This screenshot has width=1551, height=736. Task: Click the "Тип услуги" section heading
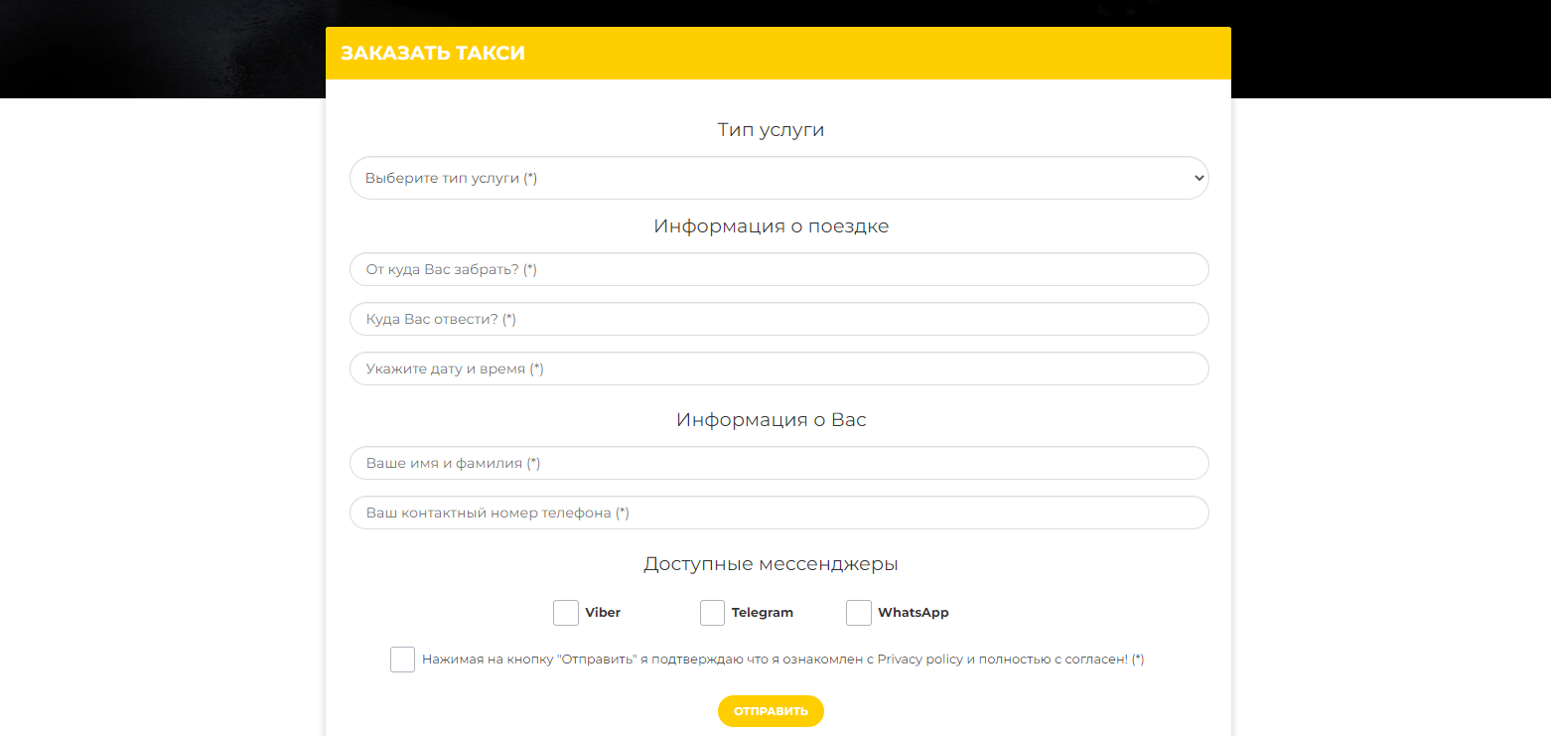tap(771, 130)
